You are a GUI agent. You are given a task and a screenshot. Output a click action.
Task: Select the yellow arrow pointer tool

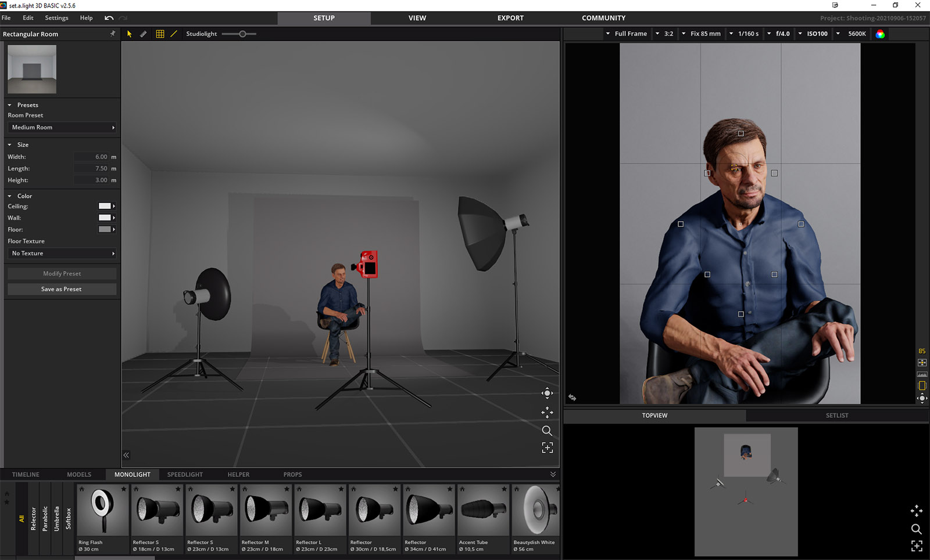(129, 34)
